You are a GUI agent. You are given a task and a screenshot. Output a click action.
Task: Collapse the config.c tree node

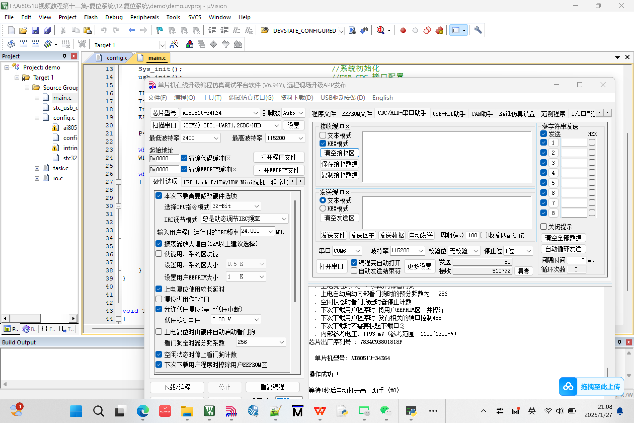(37, 118)
